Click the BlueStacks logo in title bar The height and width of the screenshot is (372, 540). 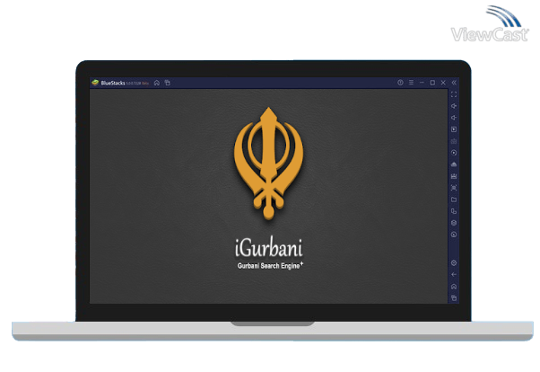pyautogui.click(x=95, y=83)
